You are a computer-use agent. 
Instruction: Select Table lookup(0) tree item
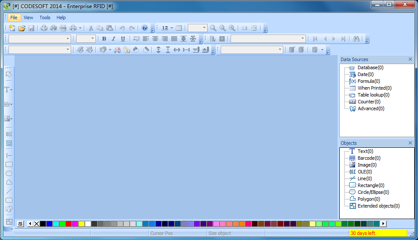coord(374,95)
